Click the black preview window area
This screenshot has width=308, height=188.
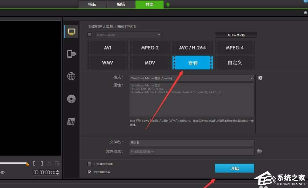(30, 88)
